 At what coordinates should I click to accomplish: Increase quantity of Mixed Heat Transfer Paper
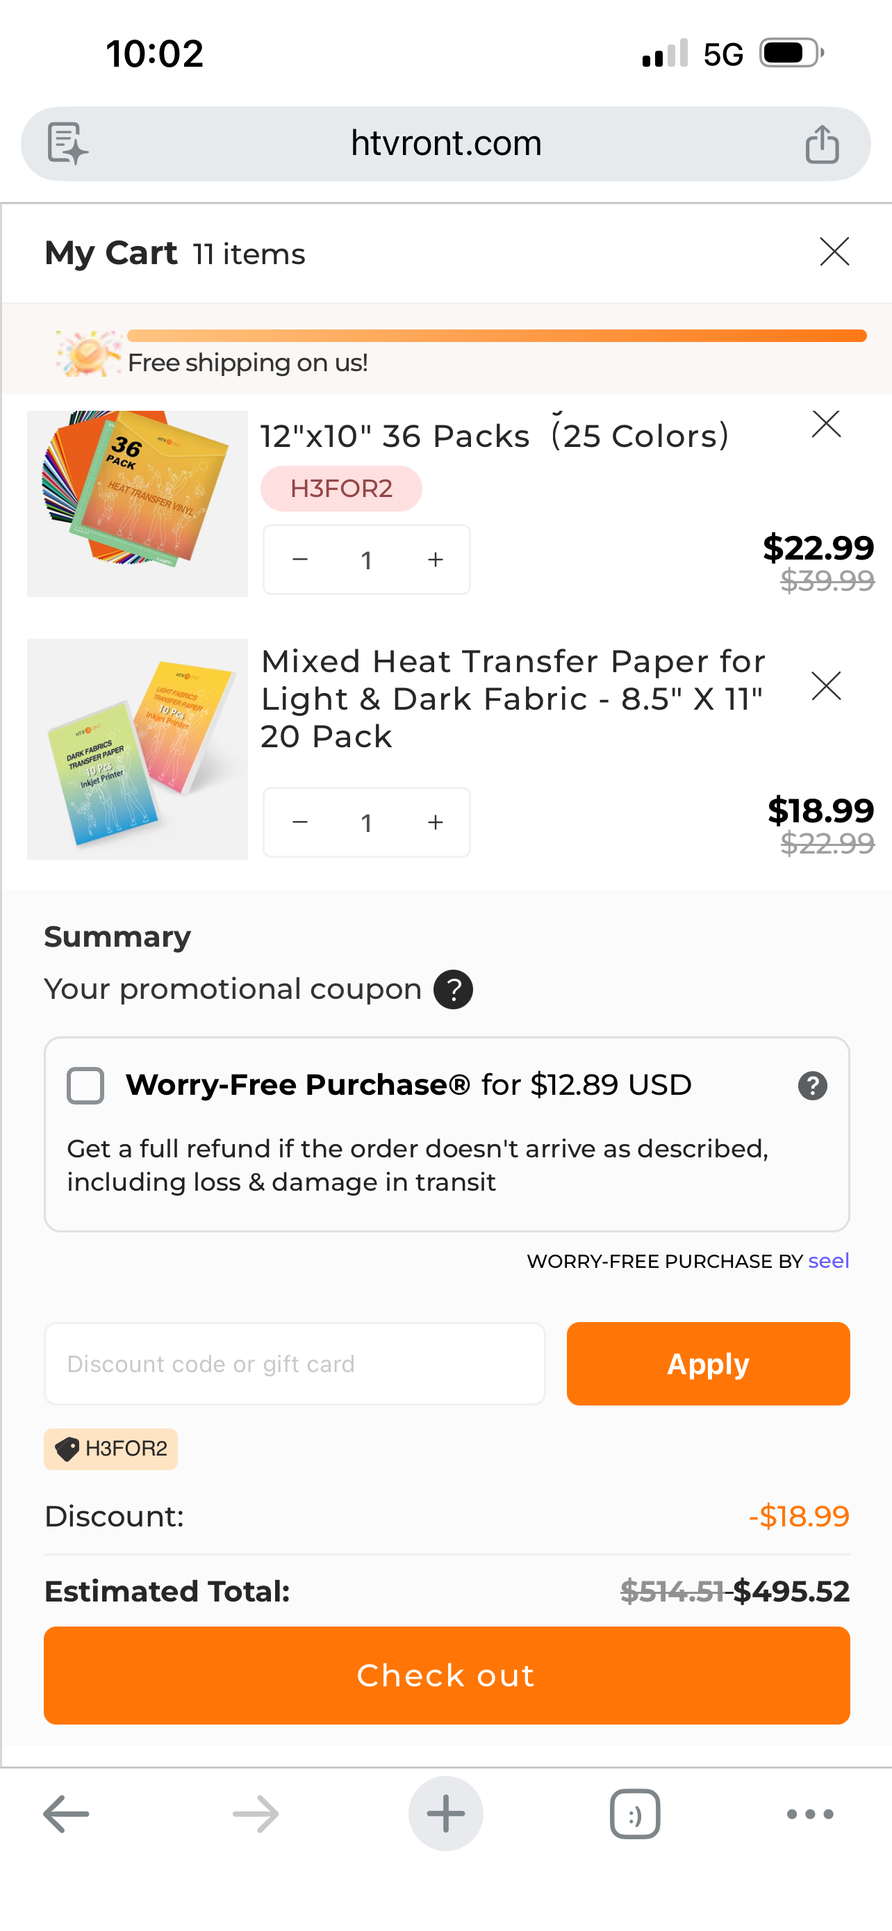435,822
